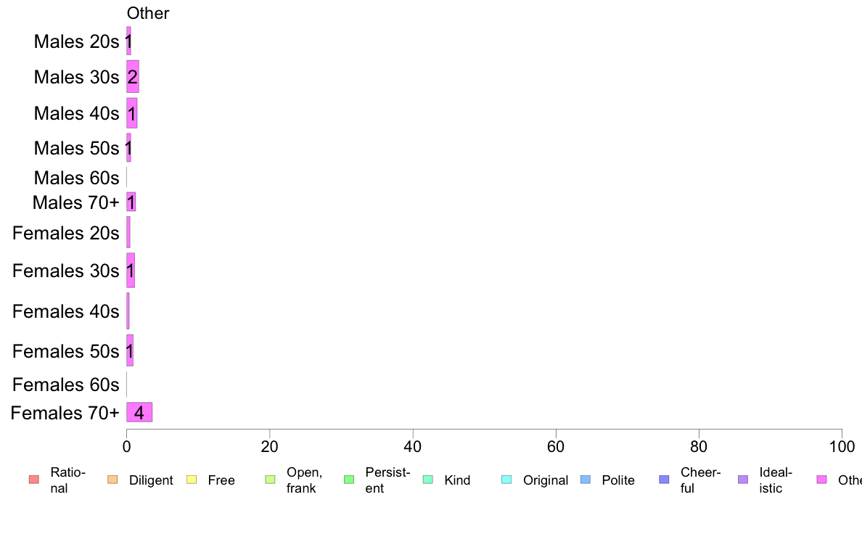
Task: Select the Other chart title
Action: coord(148,13)
